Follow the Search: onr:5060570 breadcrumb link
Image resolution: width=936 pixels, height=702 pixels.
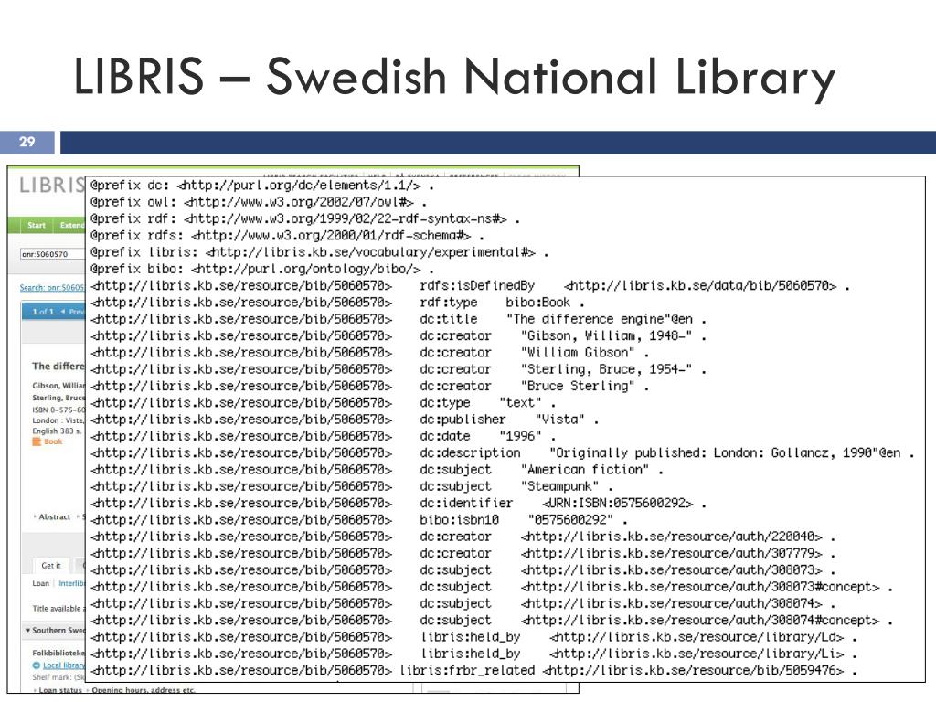click(52, 288)
